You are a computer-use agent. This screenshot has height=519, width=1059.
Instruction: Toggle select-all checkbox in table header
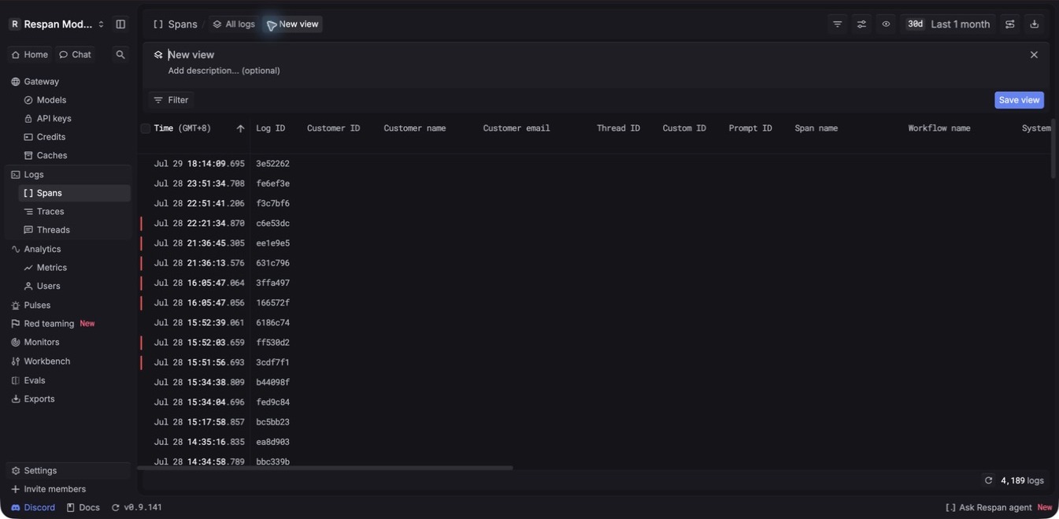point(146,128)
